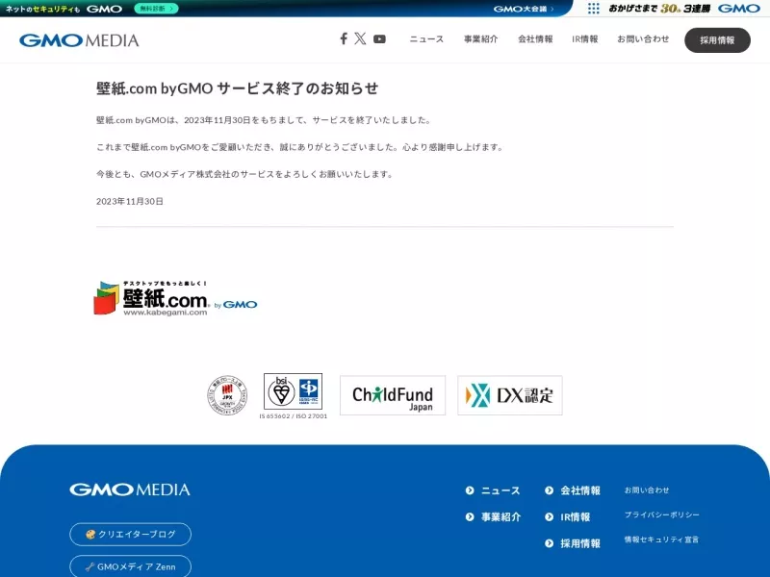Viewport: 770px width, 577px height.
Task: Open IR情報 in the header menu
Action: pos(585,39)
